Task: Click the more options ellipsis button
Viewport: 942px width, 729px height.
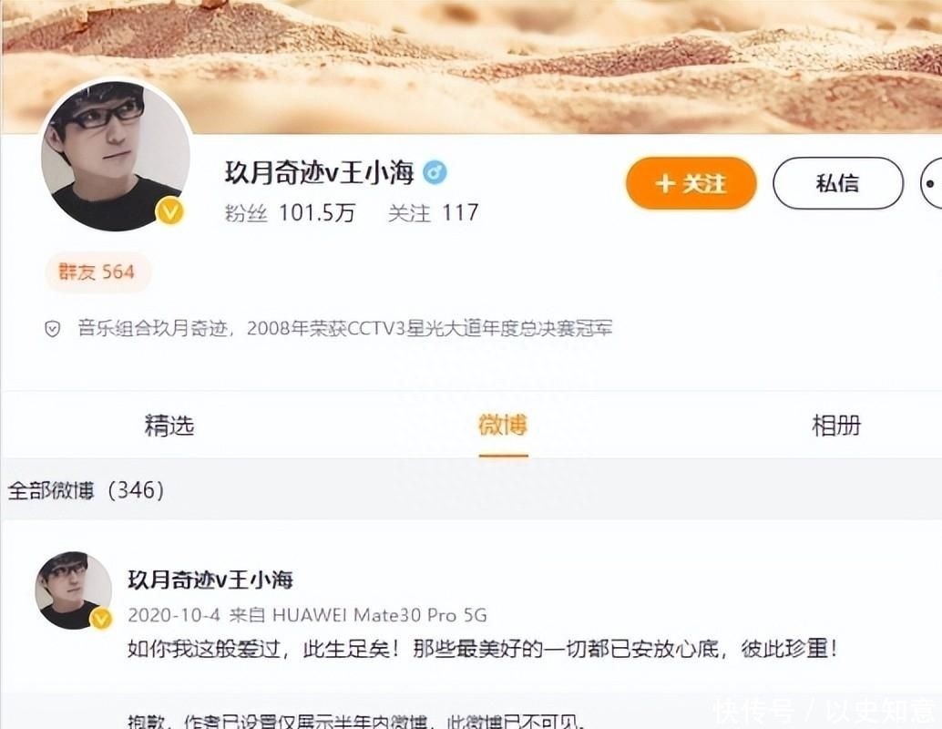Action: coord(932,183)
